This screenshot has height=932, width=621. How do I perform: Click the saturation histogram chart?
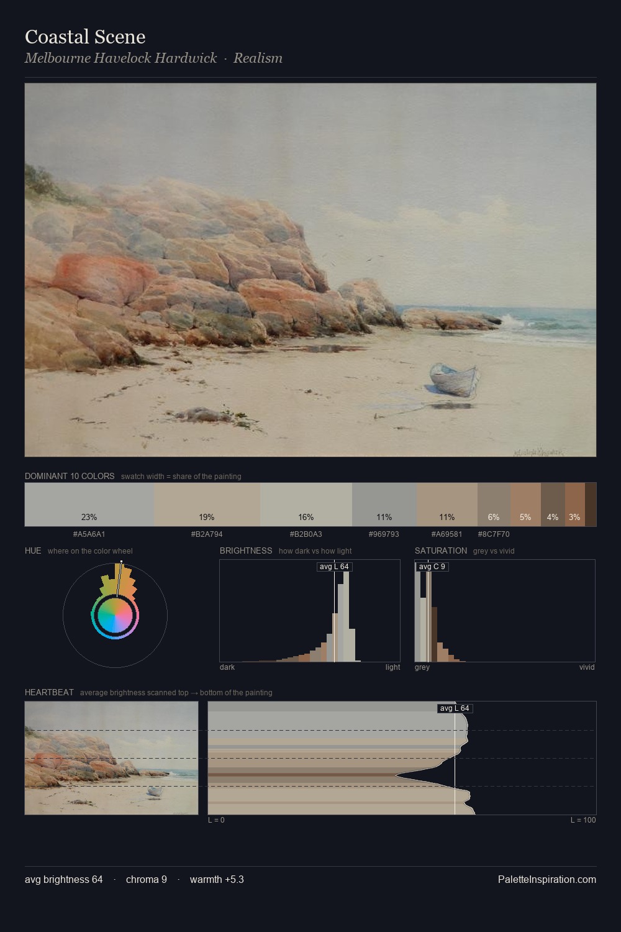coord(505,611)
